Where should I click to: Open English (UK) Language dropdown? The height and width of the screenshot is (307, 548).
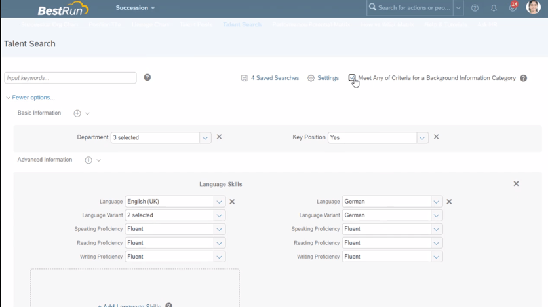click(219, 202)
